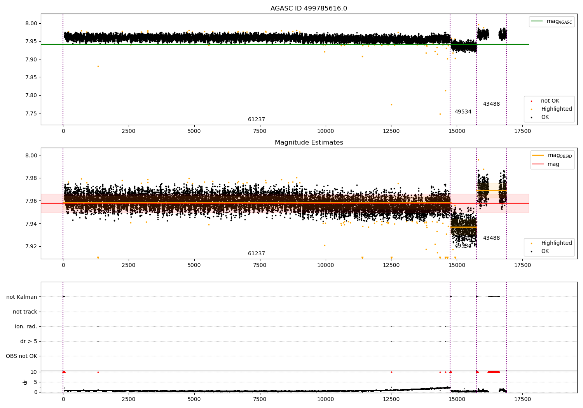Click the 7.92 tick on the middle plot
Image resolution: width=583 pixels, height=408 pixels.
click(x=31, y=246)
